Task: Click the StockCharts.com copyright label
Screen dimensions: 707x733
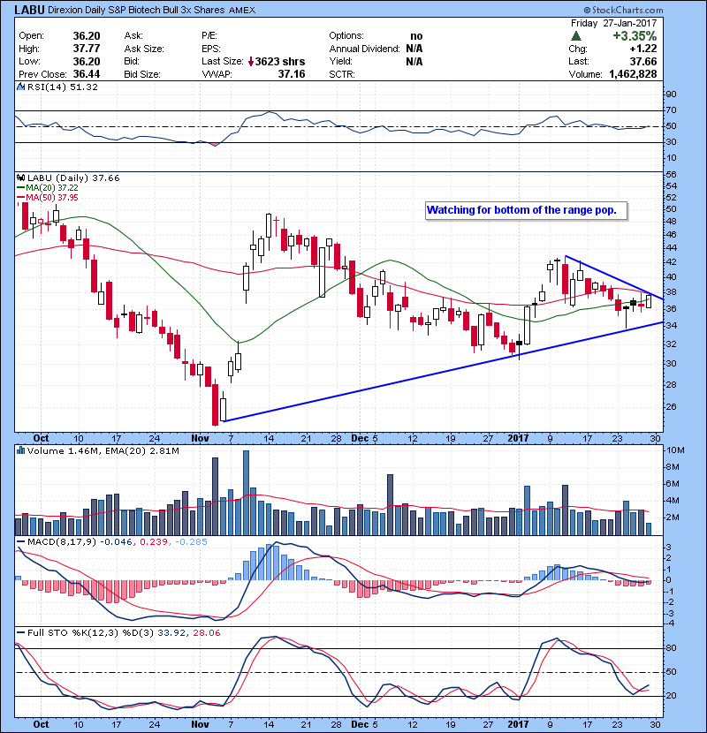Action: [x=623, y=10]
